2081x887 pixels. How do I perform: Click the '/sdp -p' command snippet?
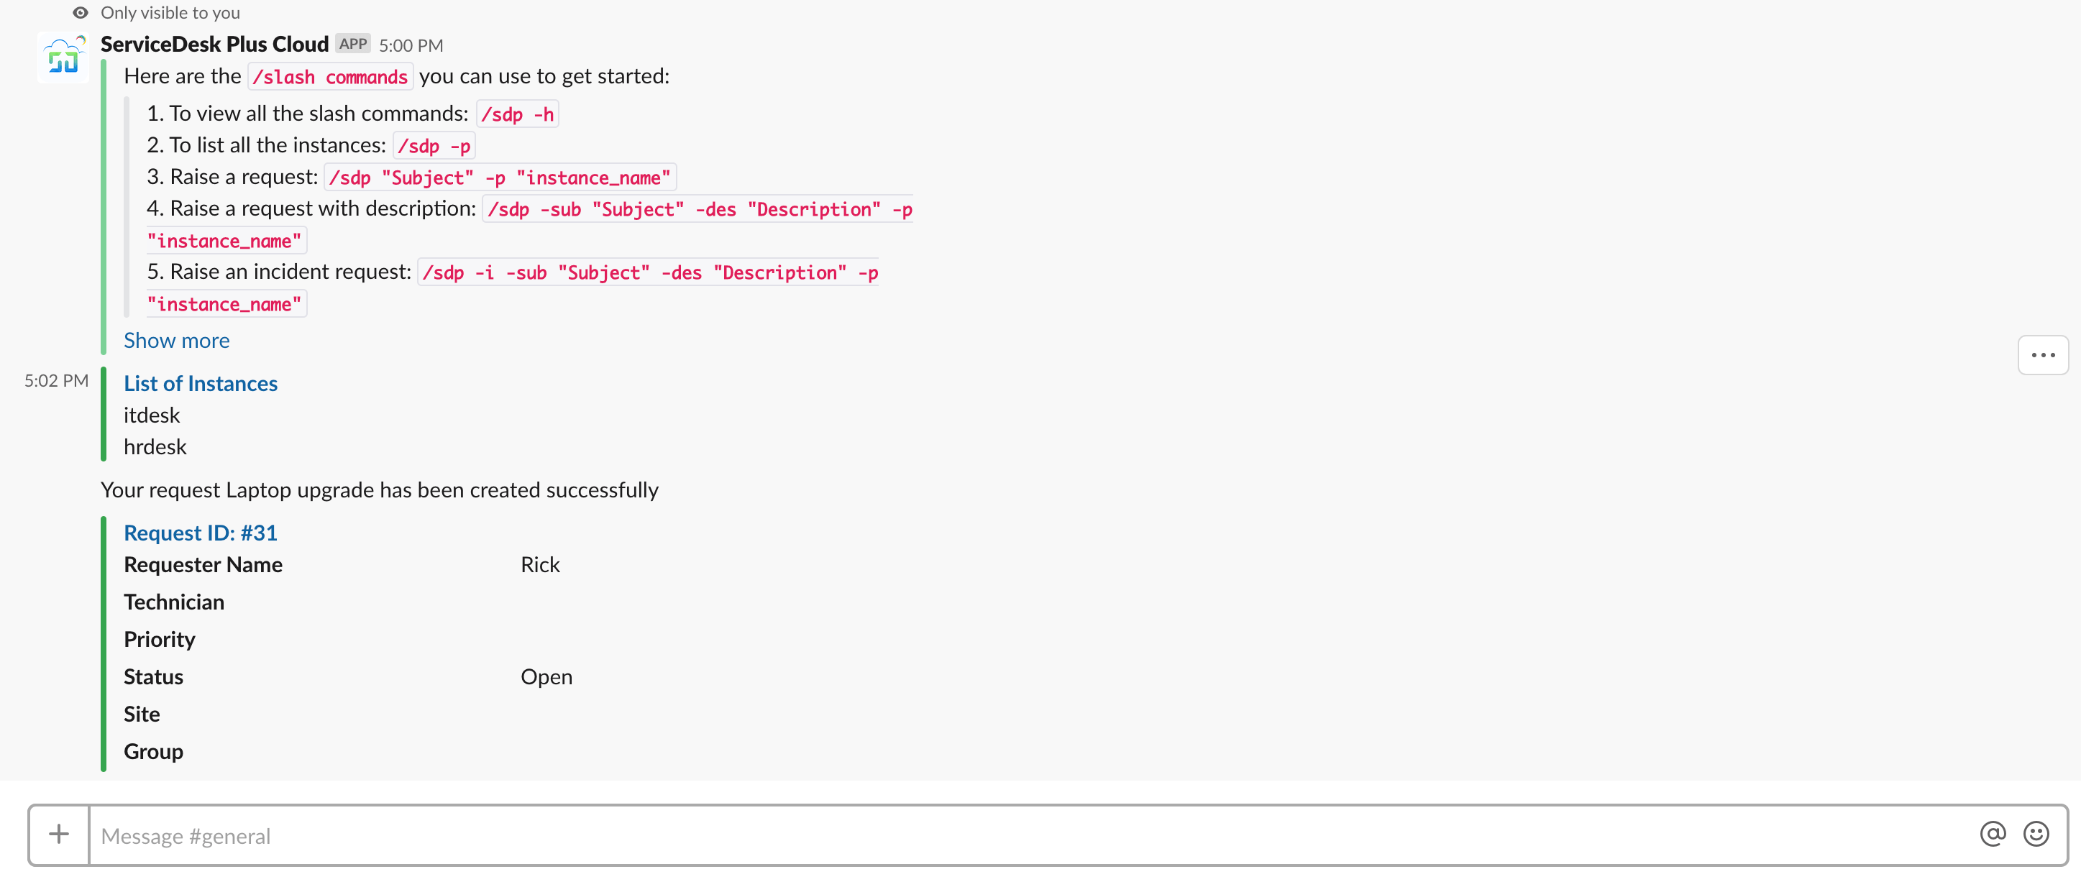tap(434, 146)
